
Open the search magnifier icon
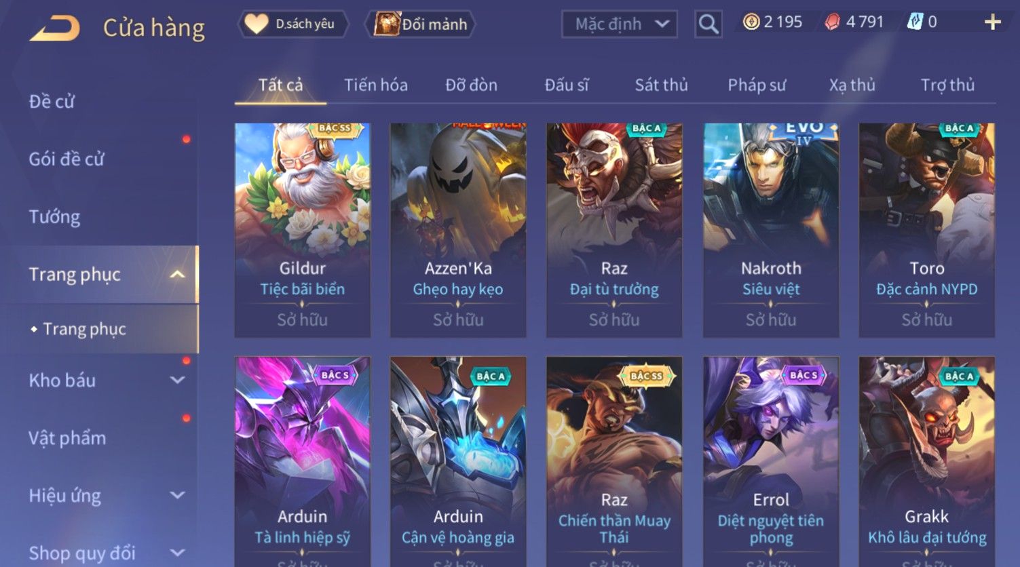point(709,24)
